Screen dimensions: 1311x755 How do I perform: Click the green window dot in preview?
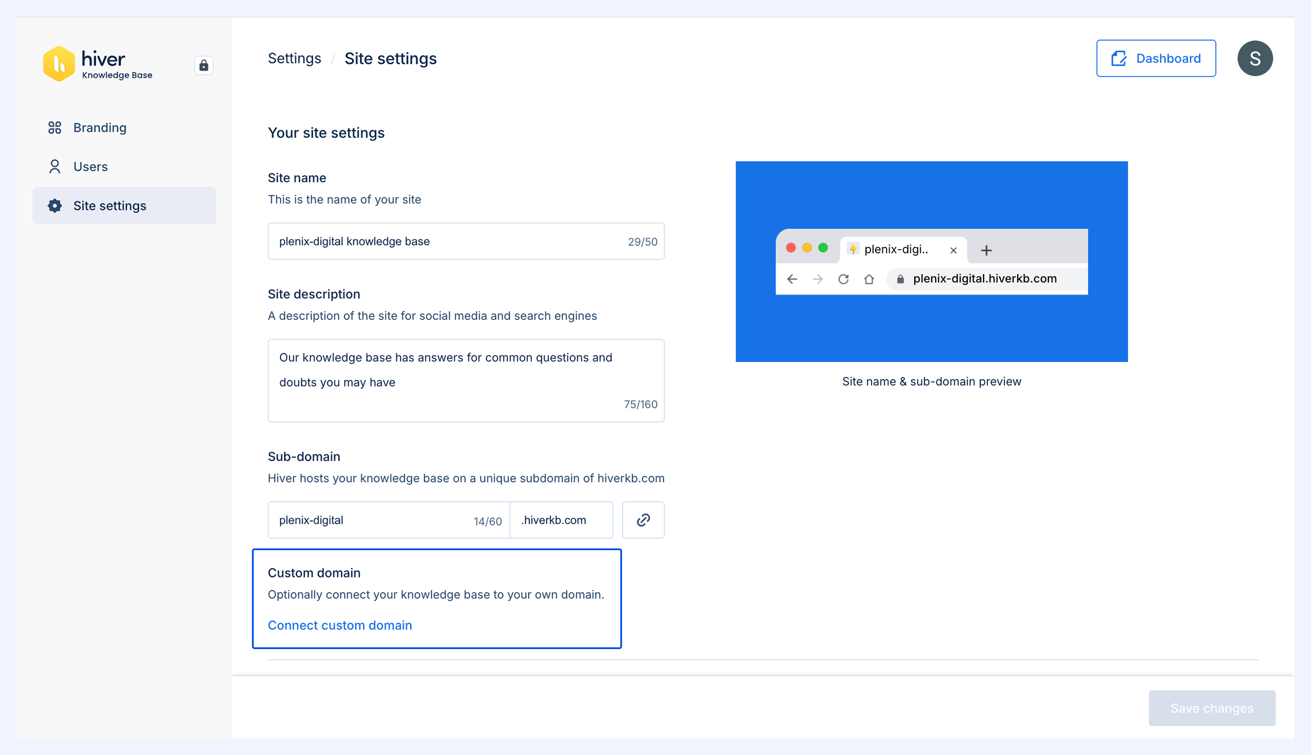[x=823, y=248]
